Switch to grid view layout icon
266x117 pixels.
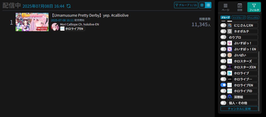click(x=202, y=5)
